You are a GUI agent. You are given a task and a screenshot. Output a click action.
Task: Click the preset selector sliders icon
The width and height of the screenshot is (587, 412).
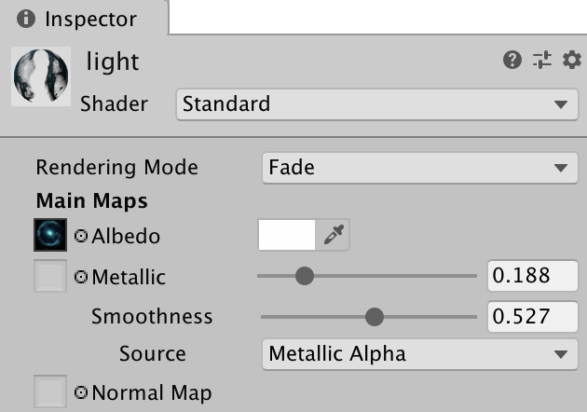(x=541, y=61)
